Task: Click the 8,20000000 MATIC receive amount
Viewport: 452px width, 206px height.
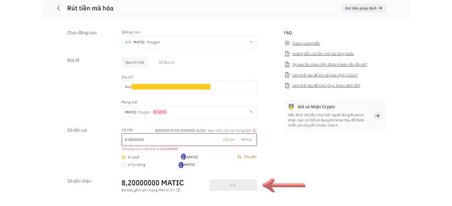Action: pos(153,183)
